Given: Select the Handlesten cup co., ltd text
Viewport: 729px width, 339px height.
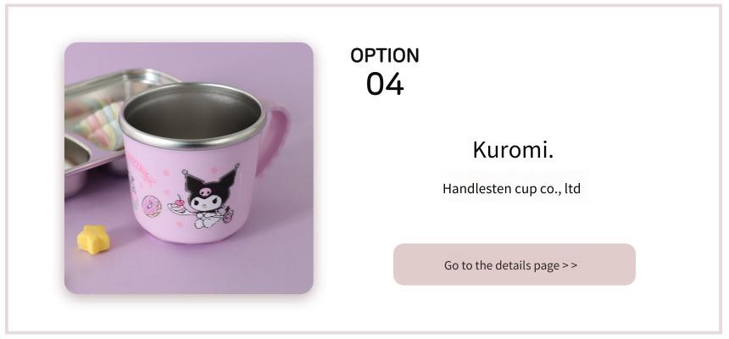Looking at the screenshot, I should coord(511,188).
